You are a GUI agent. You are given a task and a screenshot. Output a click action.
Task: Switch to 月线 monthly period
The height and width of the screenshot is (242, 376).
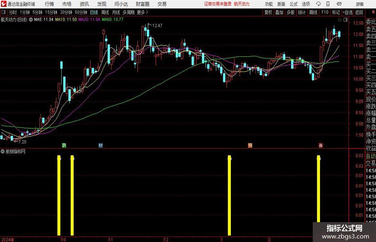(116, 12)
